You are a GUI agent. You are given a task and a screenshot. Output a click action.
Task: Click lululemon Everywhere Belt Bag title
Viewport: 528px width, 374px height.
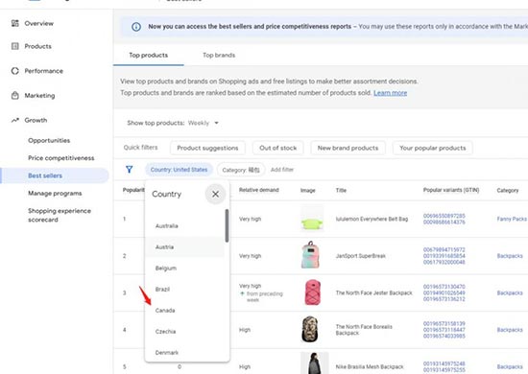click(372, 219)
